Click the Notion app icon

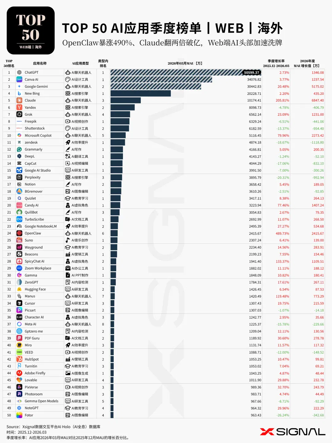point(19,184)
